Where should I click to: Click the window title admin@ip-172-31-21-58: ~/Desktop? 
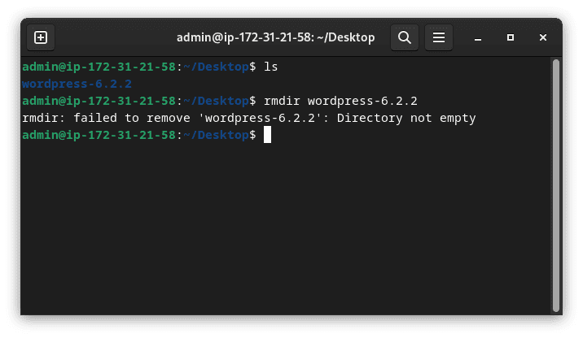pos(275,37)
